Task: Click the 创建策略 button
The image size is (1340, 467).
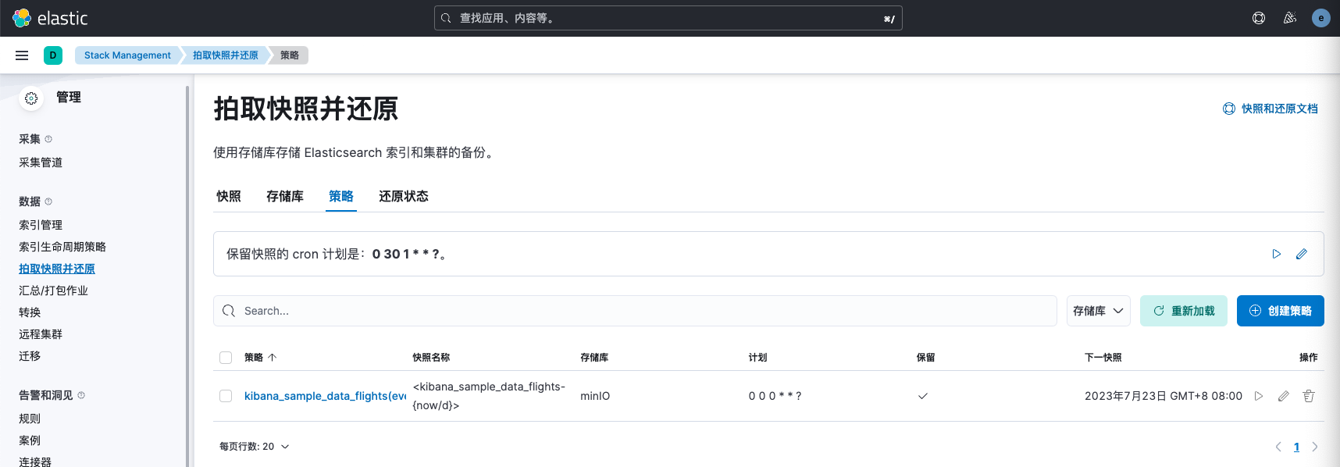Action: [x=1280, y=311]
